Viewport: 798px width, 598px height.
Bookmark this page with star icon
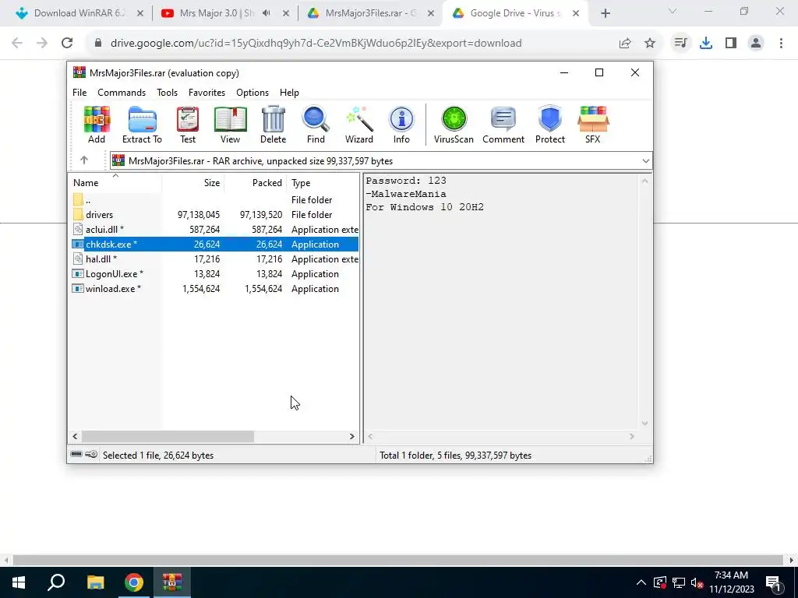coord(650,44)
